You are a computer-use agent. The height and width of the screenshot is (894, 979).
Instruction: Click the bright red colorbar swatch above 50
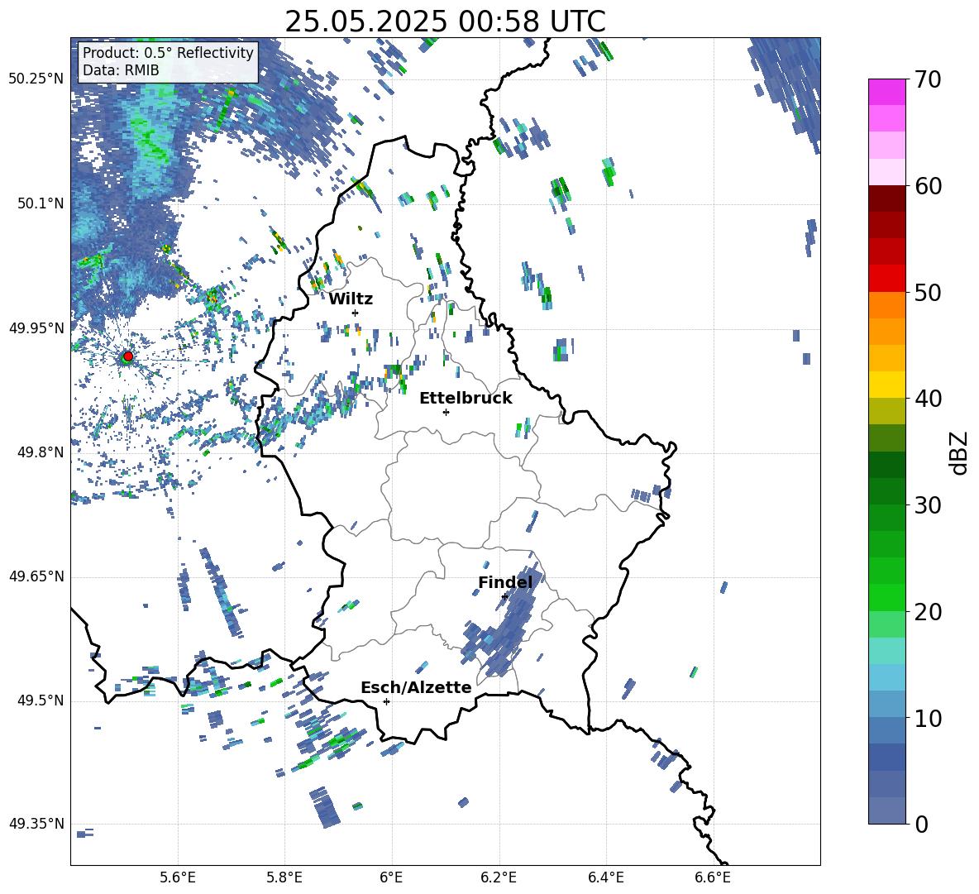pyautogui.click(x=886, y=279)
